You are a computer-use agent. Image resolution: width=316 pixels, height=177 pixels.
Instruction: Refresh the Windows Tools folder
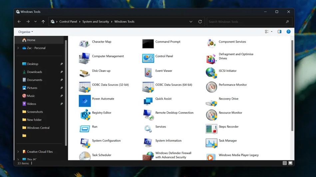tap(200, 22)
